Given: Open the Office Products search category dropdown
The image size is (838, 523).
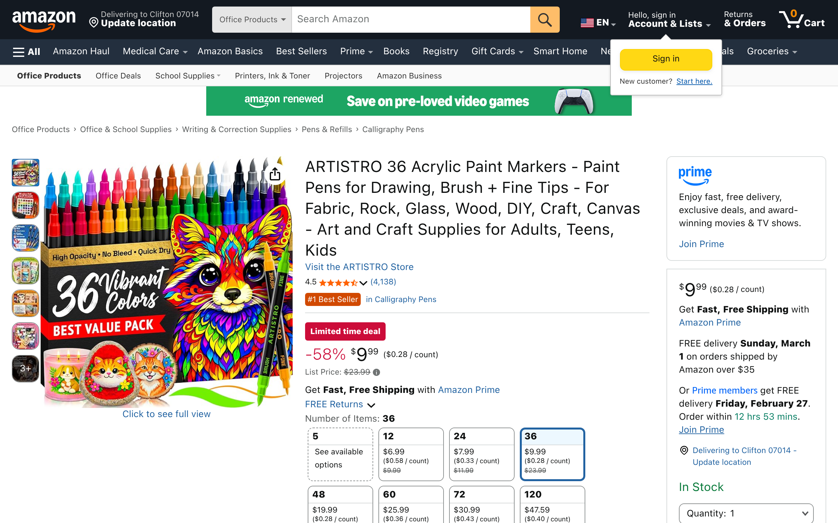Looking at the screenshot, I should pyautogui.click(x=252, y=20).
